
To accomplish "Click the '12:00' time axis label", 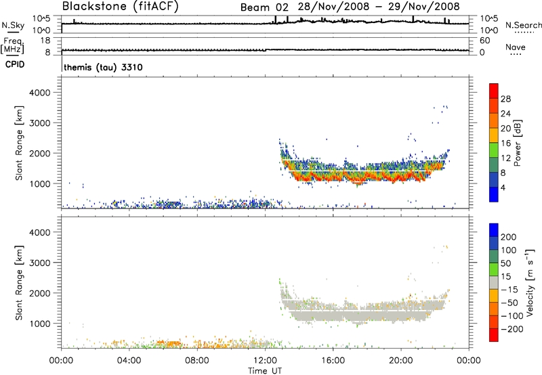I will pyautogui.click(x=265, y=361).
